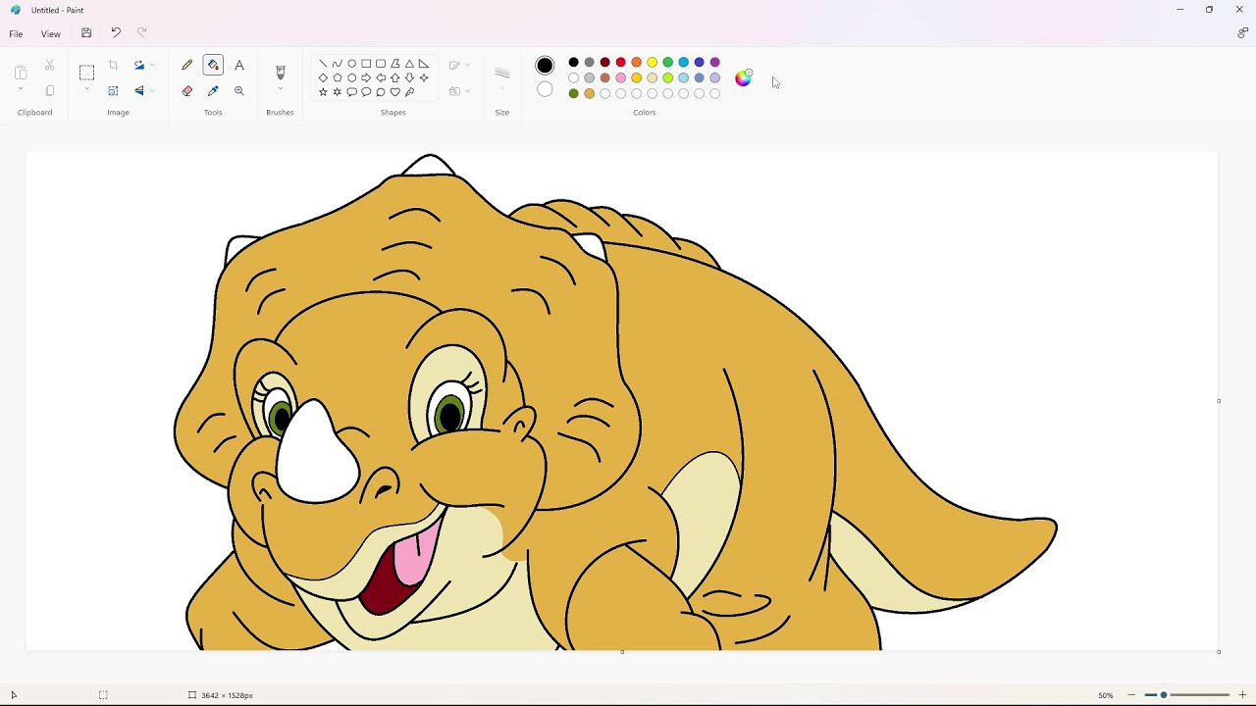The width and height of the screenshot is (1256, 706).
Task: Choose the Right triangle shape
Action: coord(424,64)
